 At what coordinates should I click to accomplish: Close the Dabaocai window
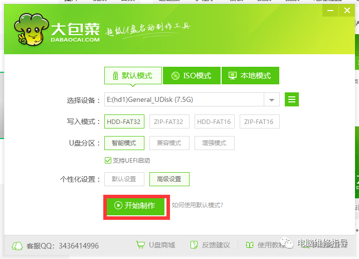click(347, 11)
